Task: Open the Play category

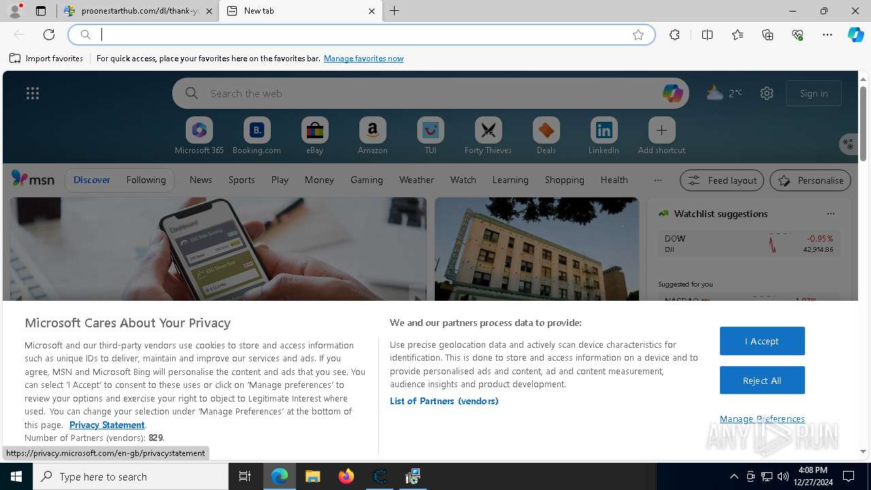Action: point(280,180)
